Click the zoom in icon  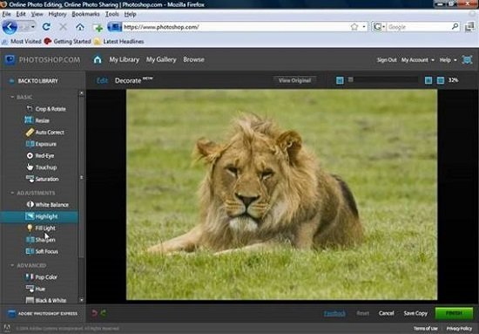point(428,80)
